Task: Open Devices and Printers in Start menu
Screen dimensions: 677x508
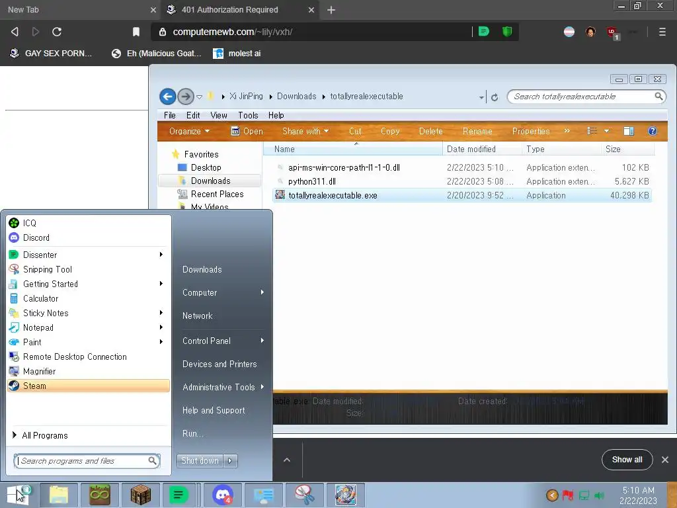Action: (x=219, y=364)
